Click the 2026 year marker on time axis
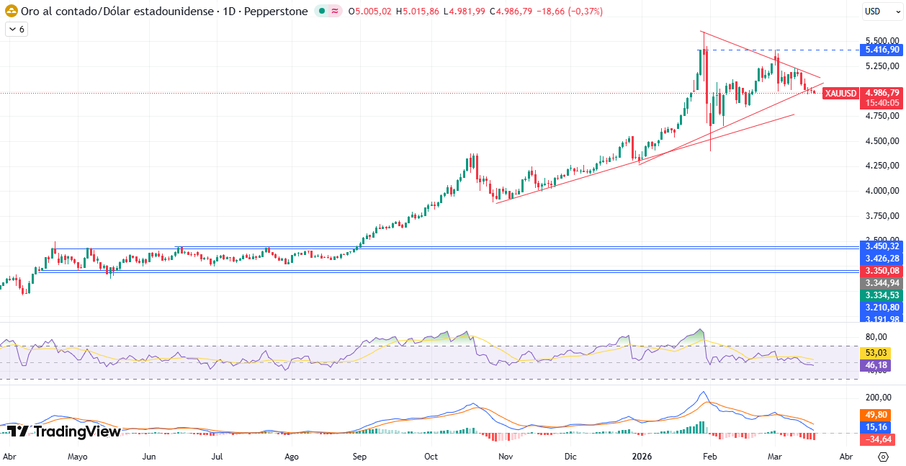This screenshot has width=906, height=466. pyautogui.click(x=641, y=457)
